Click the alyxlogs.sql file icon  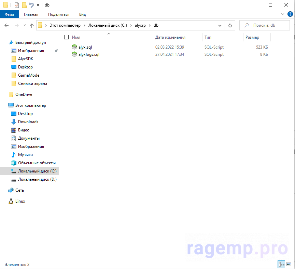74,54
